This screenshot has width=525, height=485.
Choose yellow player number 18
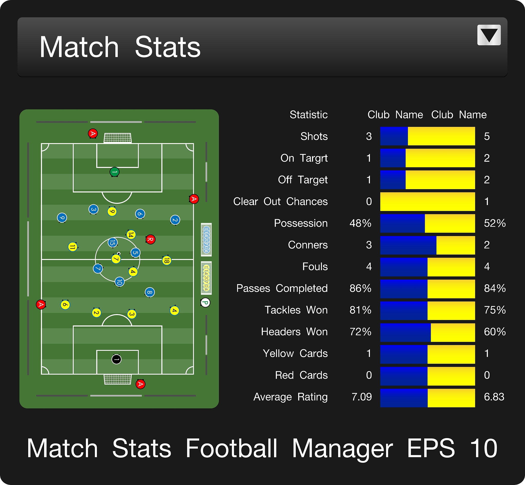166,260
